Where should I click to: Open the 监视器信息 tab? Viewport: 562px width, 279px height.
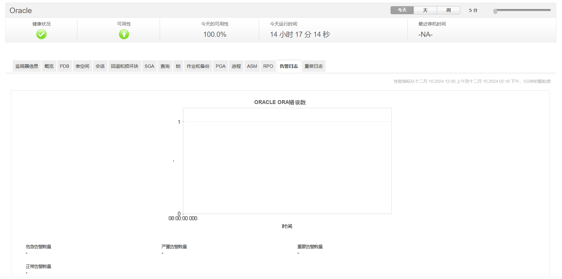27,66
